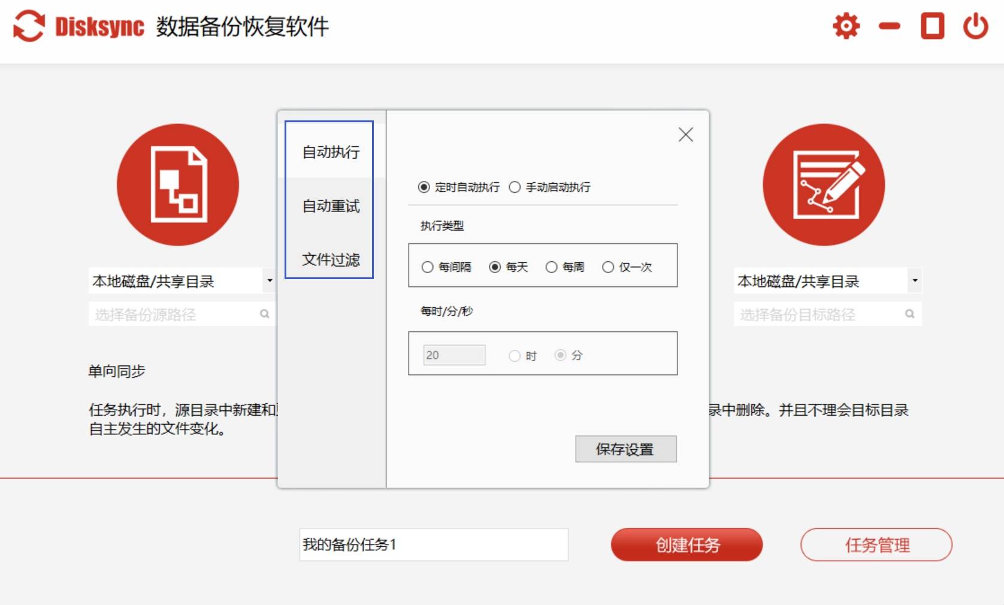1004x605 pixels.
Task: Select the 时 unit radio button
Action: tap(514, 355)
